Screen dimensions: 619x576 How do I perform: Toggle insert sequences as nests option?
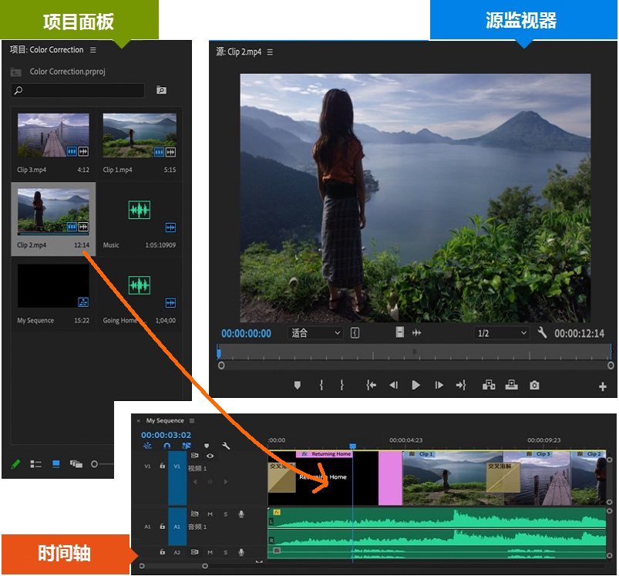147,446
